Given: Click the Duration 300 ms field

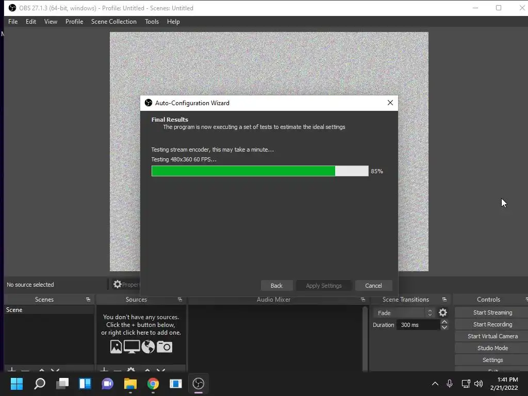Looking at the screenshot, I should pyautogui.click(x=418, y=325).
